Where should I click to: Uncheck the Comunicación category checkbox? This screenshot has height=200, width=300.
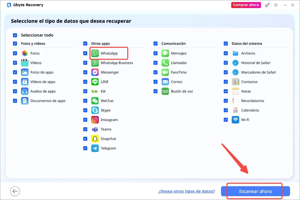pyautogui.click(x=155, y=43)
